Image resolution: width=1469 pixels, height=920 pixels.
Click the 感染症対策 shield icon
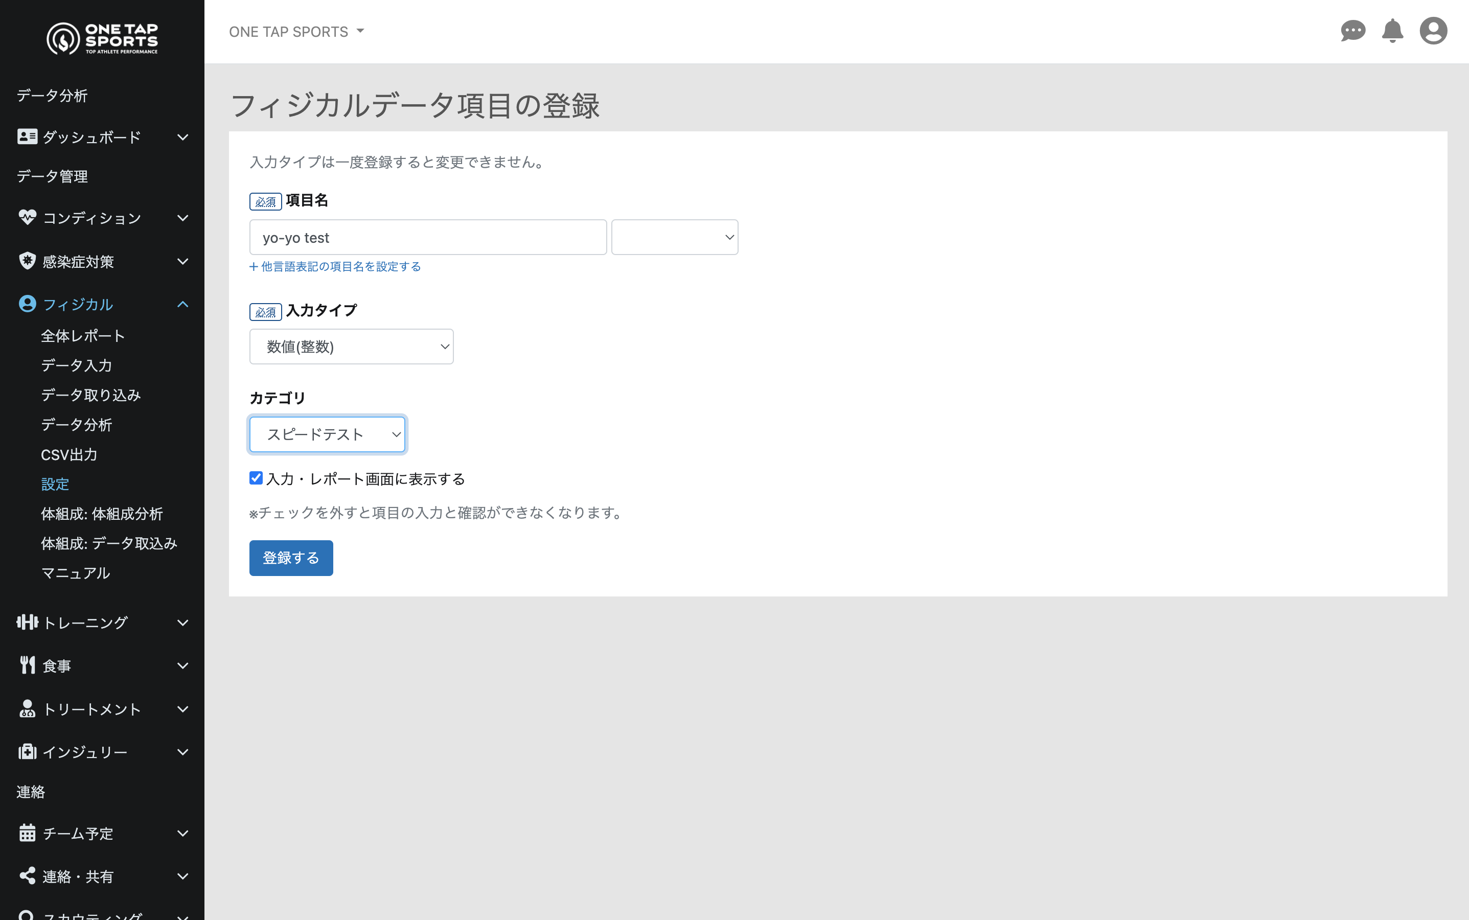click(28, 261)
